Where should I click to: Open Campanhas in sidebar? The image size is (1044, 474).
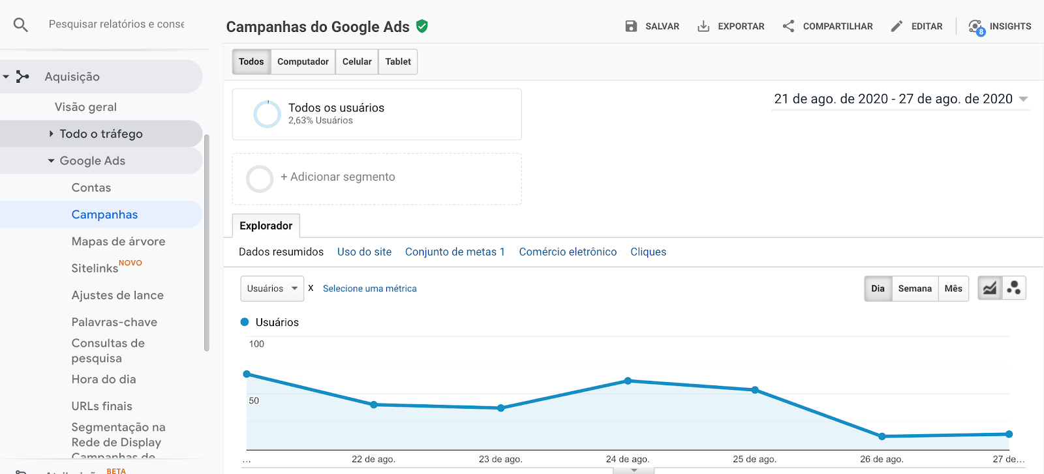104,215
